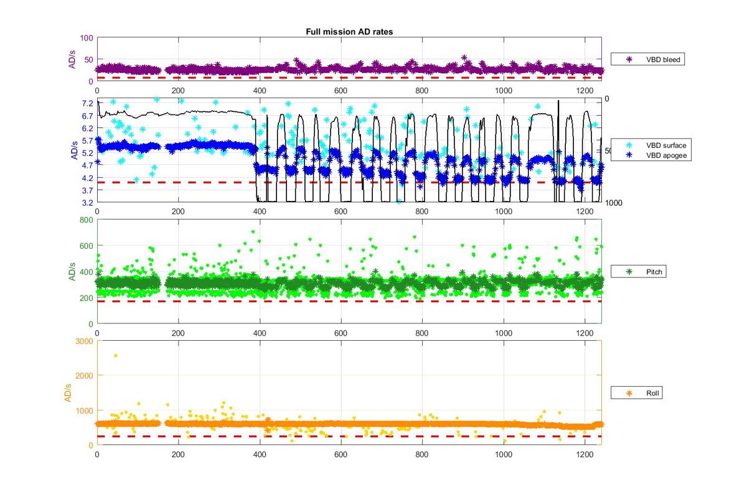Click the "4.2" y-axis tick label
The image size is (747, 500).
point(87,178)
